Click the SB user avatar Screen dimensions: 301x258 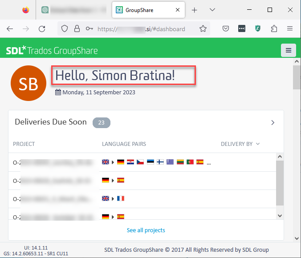click(28, 83)
